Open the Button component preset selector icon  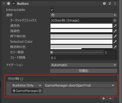click(x=110, y=3)
